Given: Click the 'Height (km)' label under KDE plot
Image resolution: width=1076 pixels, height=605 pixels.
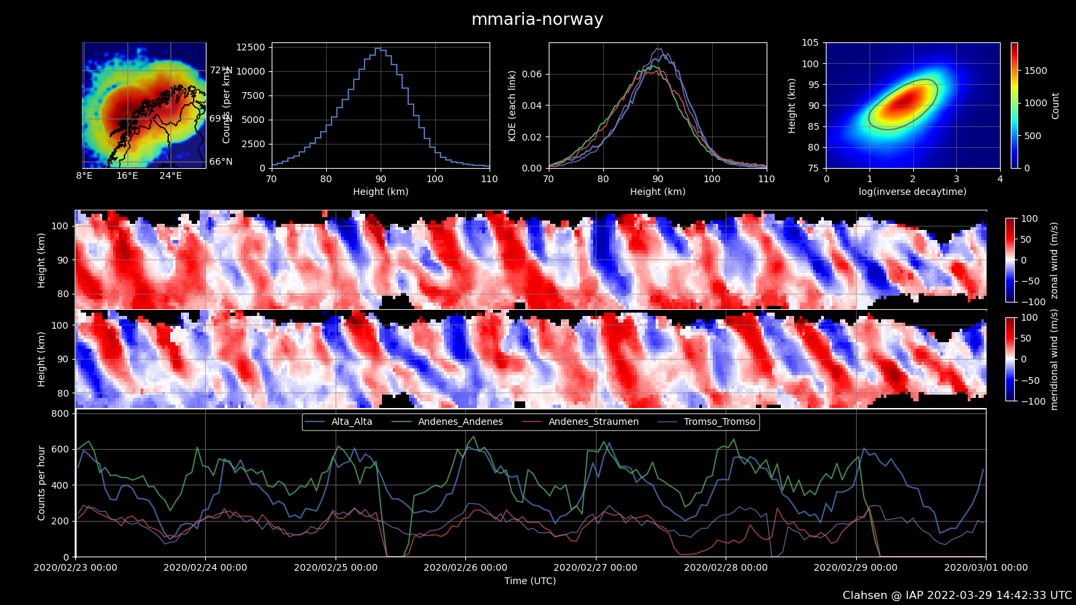Looking at the screenshot, I should (658, 192).
